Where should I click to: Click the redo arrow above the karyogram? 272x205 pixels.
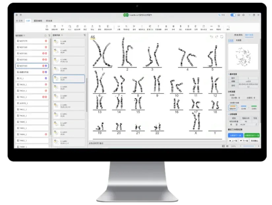point(217,37)
